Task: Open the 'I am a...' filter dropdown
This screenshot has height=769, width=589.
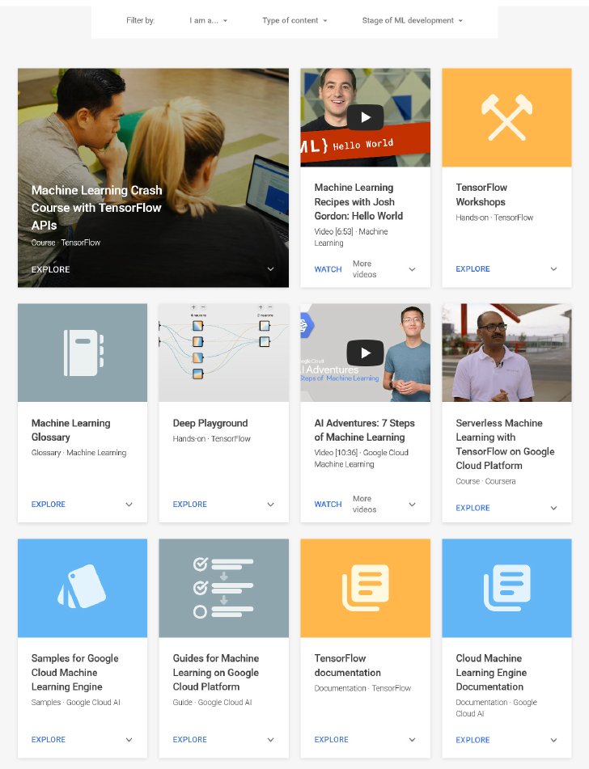Action: pos(209,20)
